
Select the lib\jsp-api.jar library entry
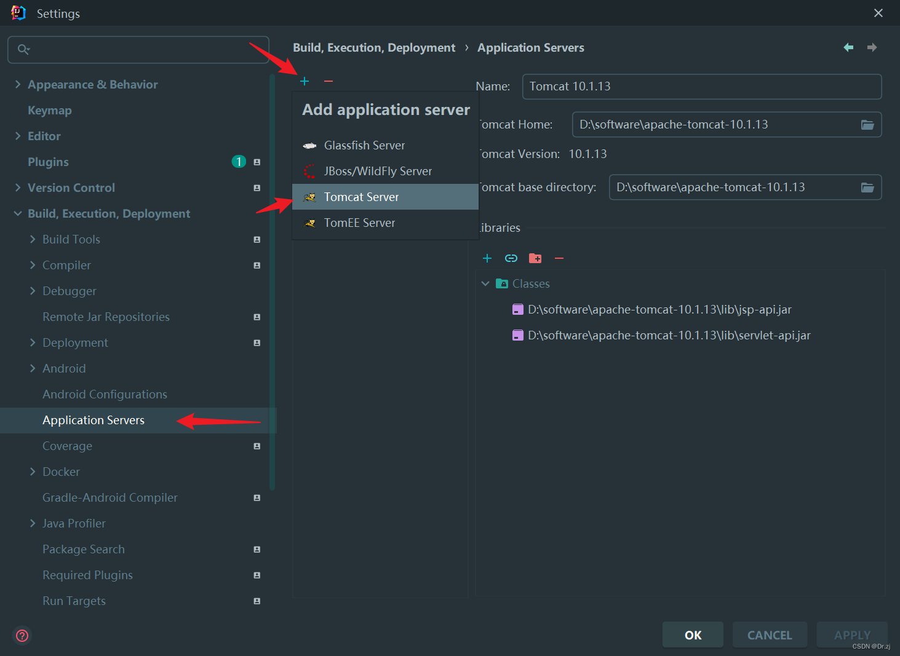click(x=659, y=309)
